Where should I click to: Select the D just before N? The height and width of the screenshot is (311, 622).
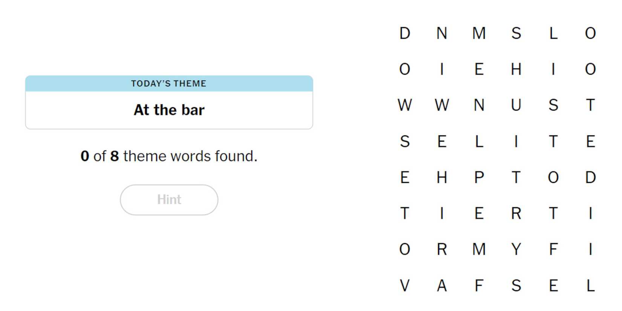404,33
